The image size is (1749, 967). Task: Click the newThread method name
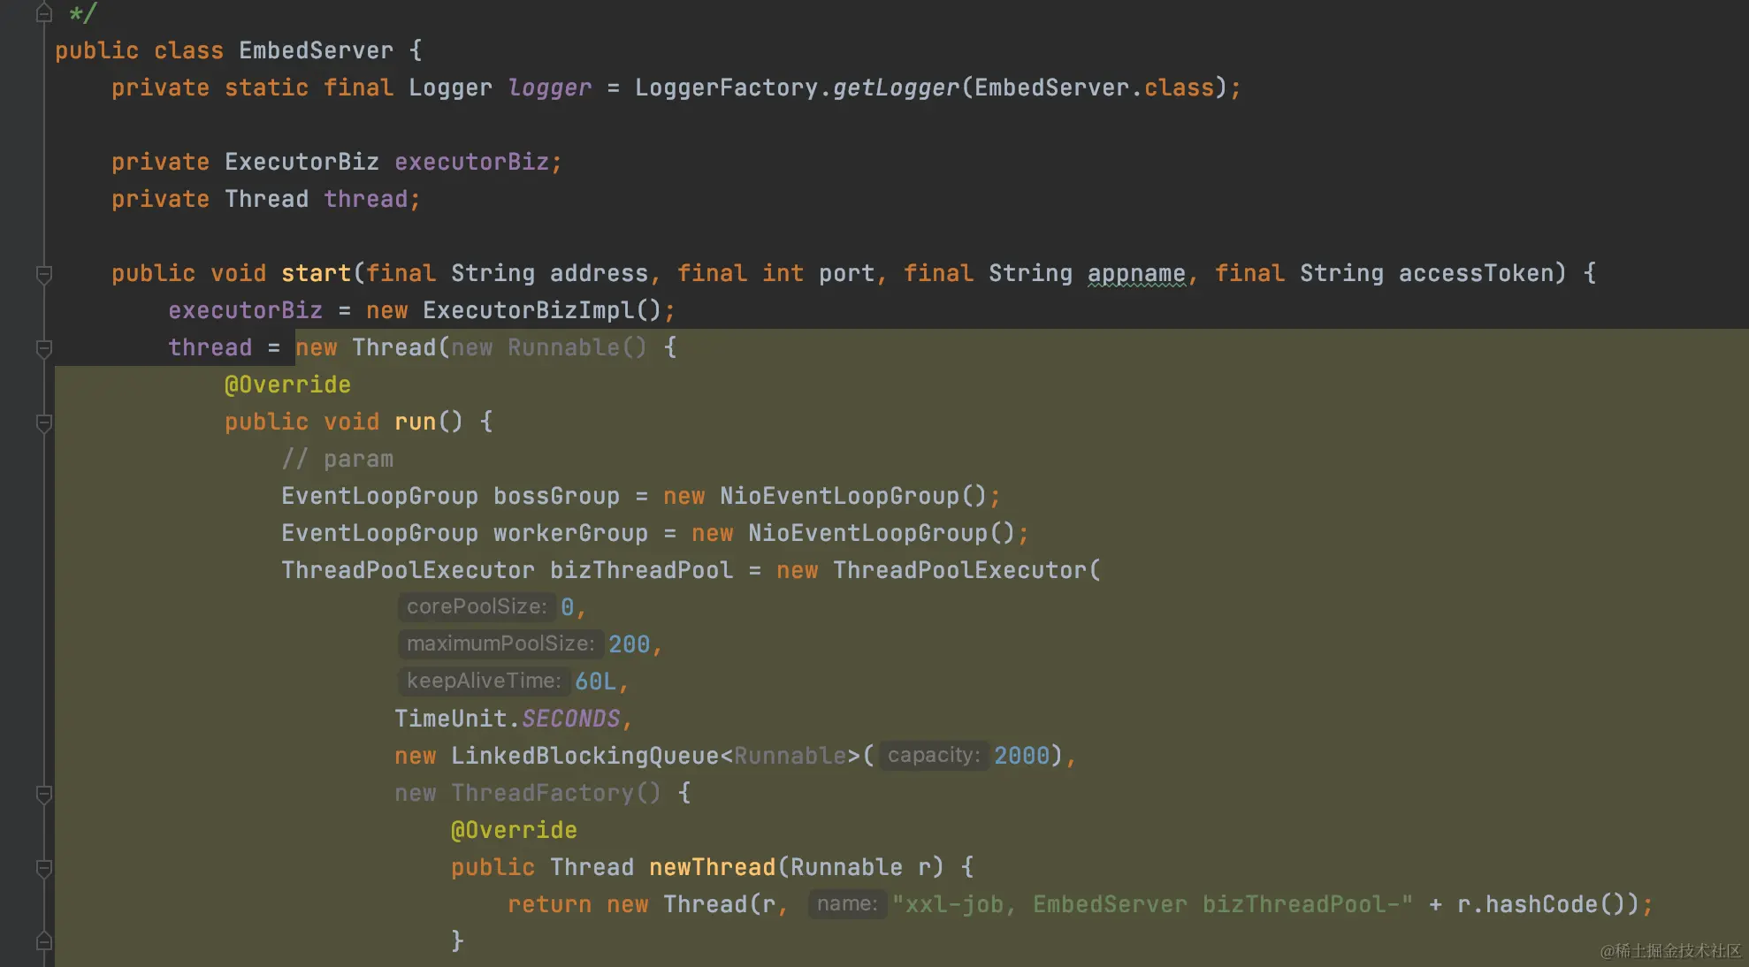click(712, 867)
